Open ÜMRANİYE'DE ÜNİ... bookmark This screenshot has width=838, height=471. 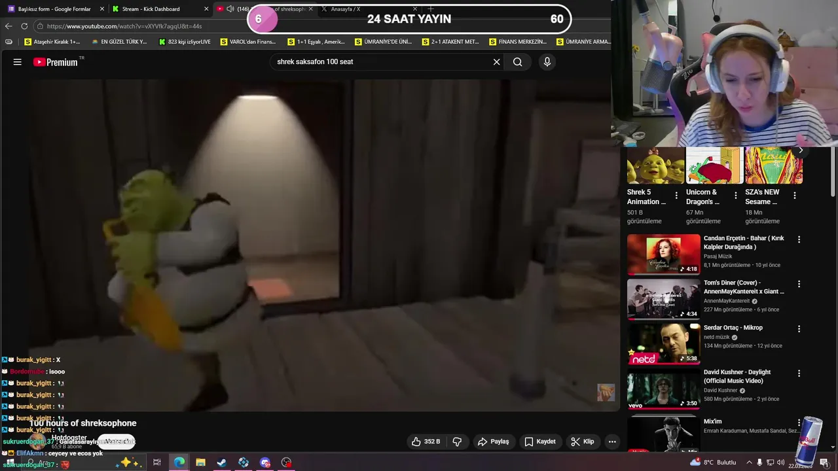coord(383,42)
